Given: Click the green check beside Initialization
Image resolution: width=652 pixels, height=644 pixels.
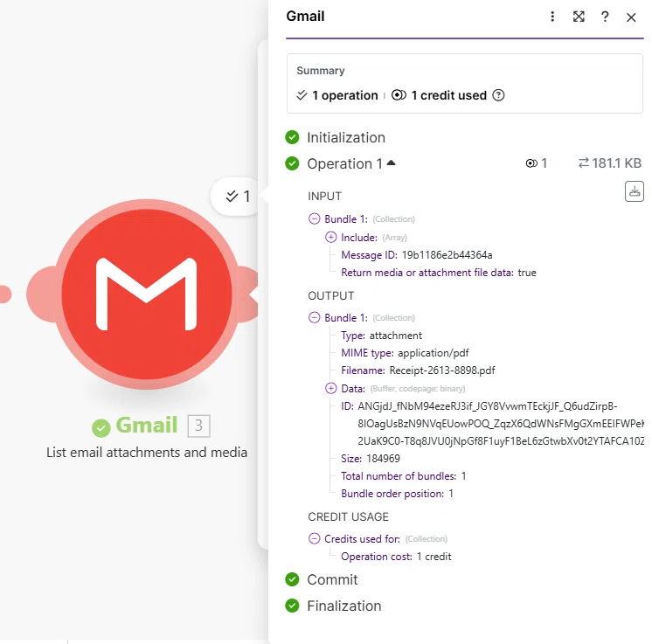Looking at the screenshot, I should tap(292, 137).
